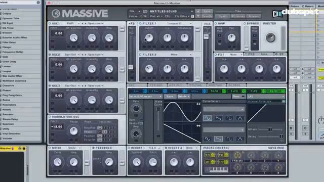Click the exclamation panic icon in header

coord(192,16)
